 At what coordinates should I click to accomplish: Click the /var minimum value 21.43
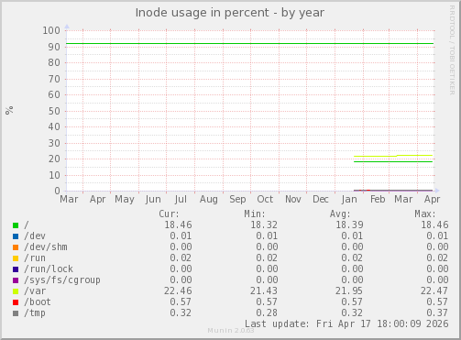(x=264, y=291)
